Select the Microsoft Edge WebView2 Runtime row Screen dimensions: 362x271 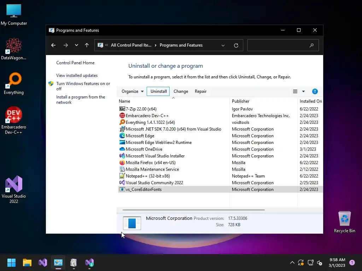220,143
